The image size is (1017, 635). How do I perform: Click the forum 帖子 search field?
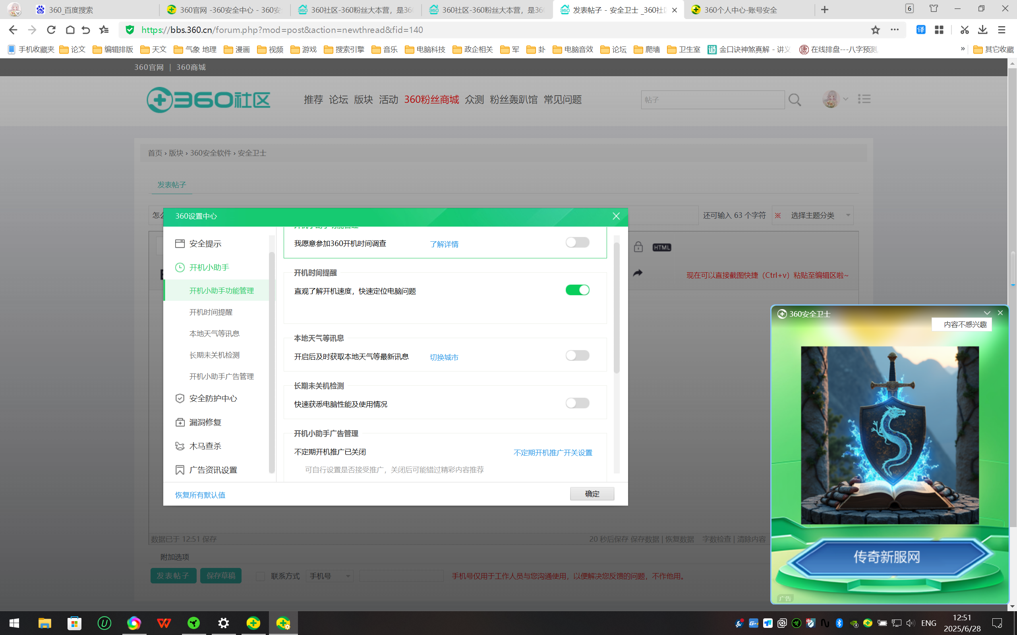(x=713, y=100)
